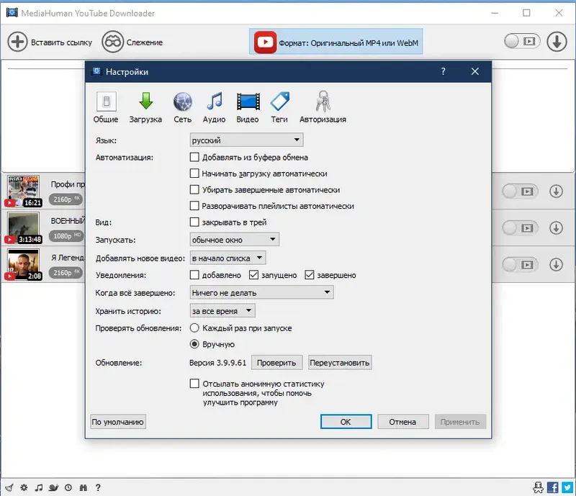Enable закрывать в трей checkbox

coord(194,222)
